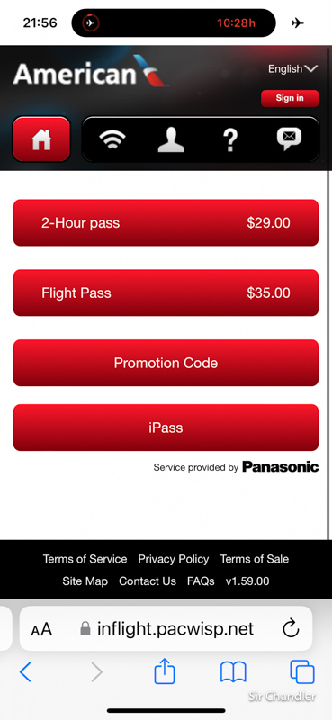Open the Wi-Fi icon in navigation bar
Viewport: 332px width, 720px height.
[112, 139]
